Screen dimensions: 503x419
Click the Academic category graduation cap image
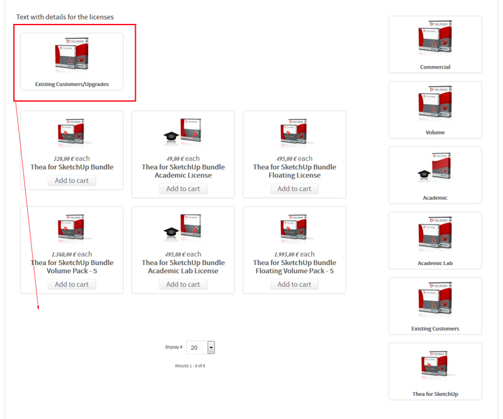pos(434,167)
